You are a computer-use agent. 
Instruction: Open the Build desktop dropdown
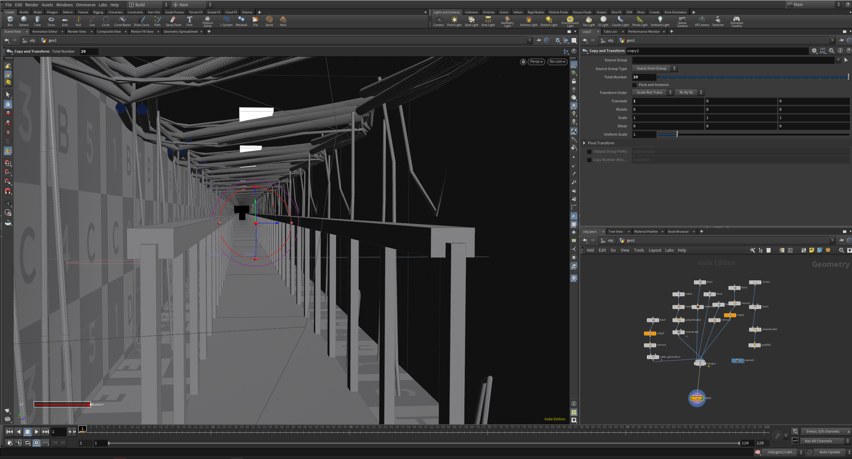[148, 5]
